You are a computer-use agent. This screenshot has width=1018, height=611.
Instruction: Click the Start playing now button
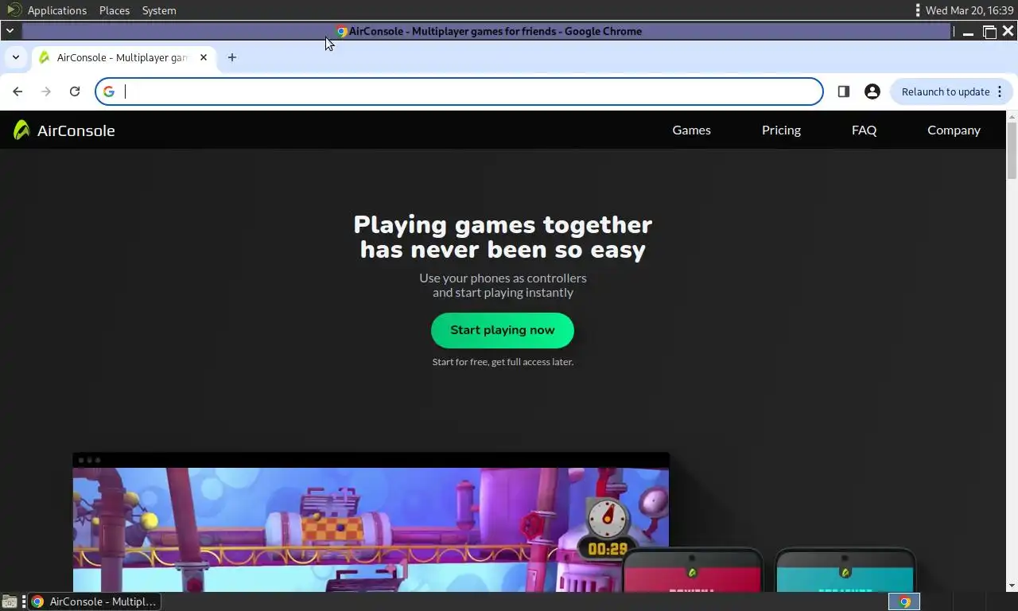click(503, 330)
